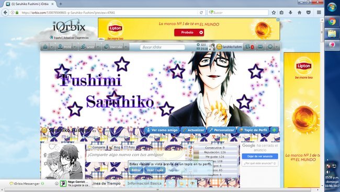
Task: Expand the Diversión dropdown arrow
Action: coord(126,47)
